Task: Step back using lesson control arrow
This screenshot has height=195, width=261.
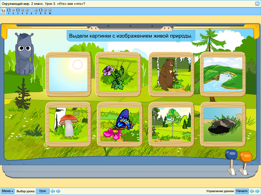Action: 252,191
